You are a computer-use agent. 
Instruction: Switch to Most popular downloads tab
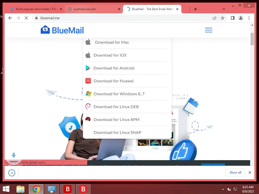[x=36, y=9]
